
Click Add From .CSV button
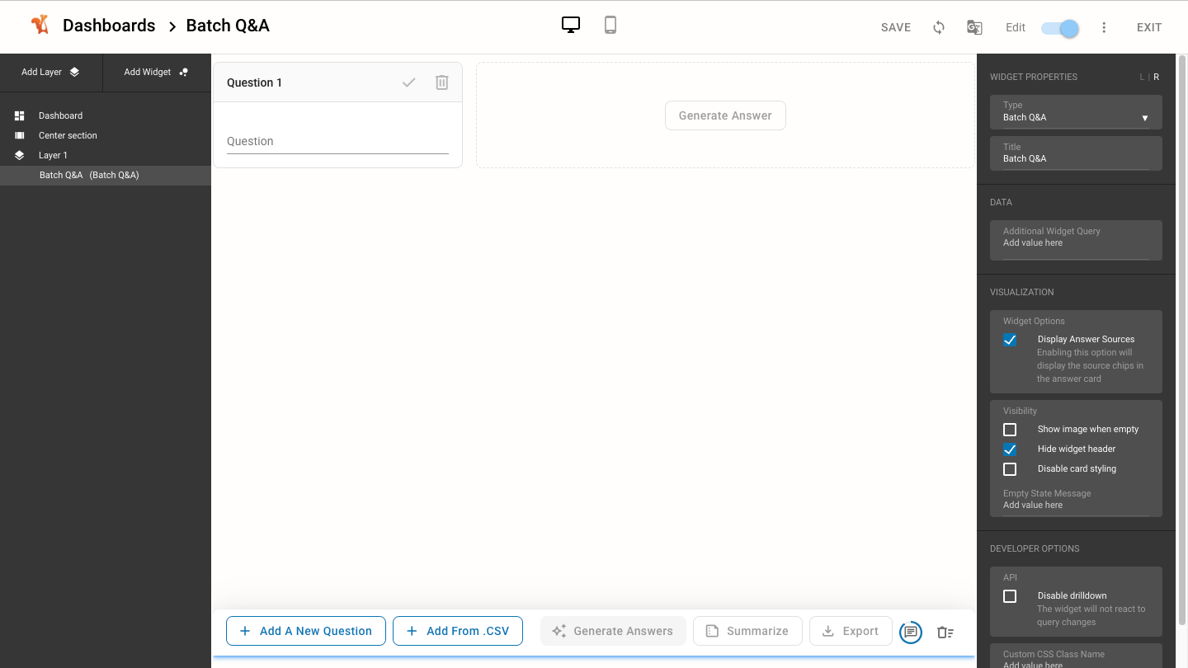458,631
